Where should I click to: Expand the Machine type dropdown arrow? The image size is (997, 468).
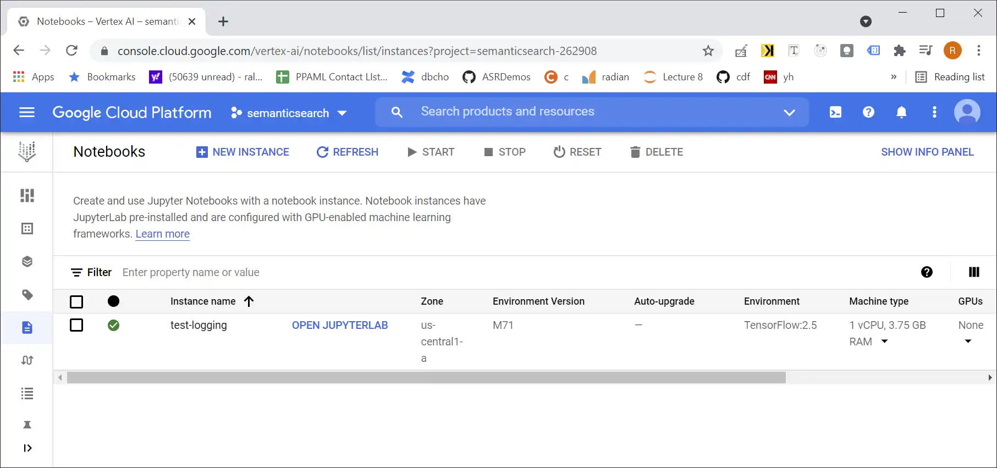884,342
